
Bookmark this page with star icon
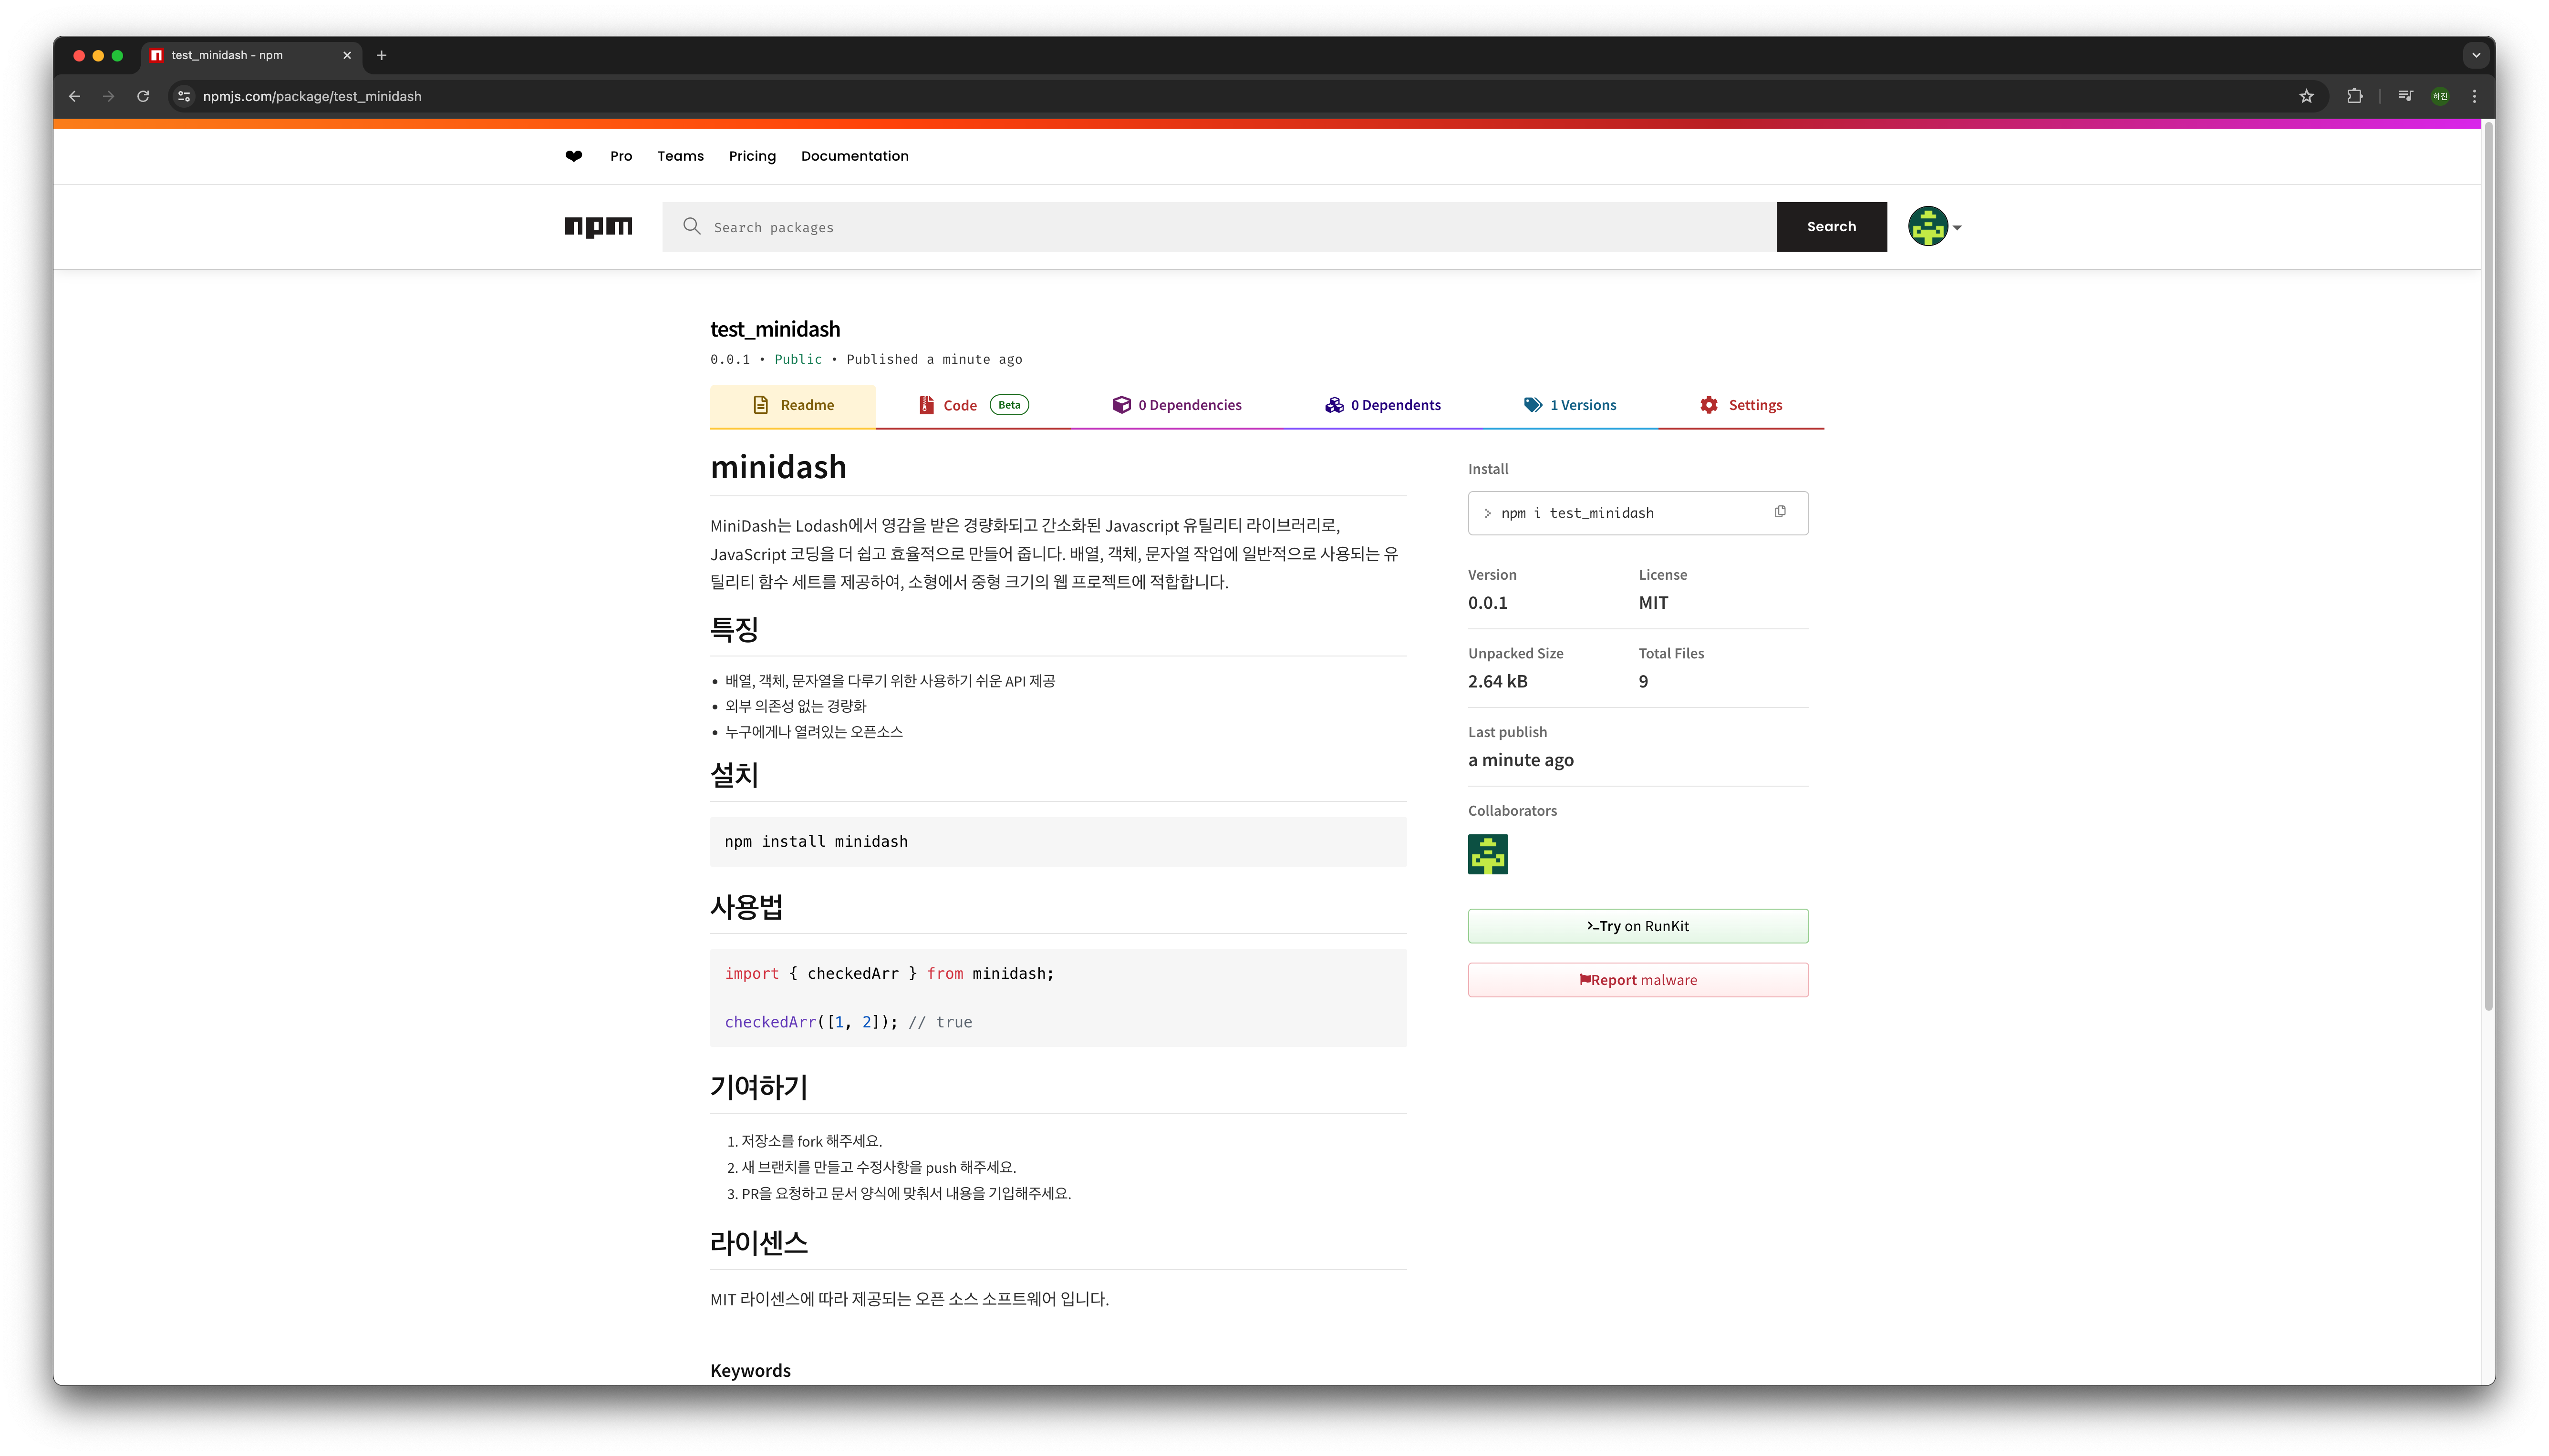tap(2306, 96)
